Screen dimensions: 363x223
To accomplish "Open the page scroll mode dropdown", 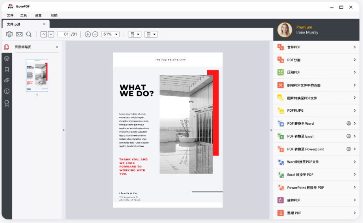I will pos(135,34).
